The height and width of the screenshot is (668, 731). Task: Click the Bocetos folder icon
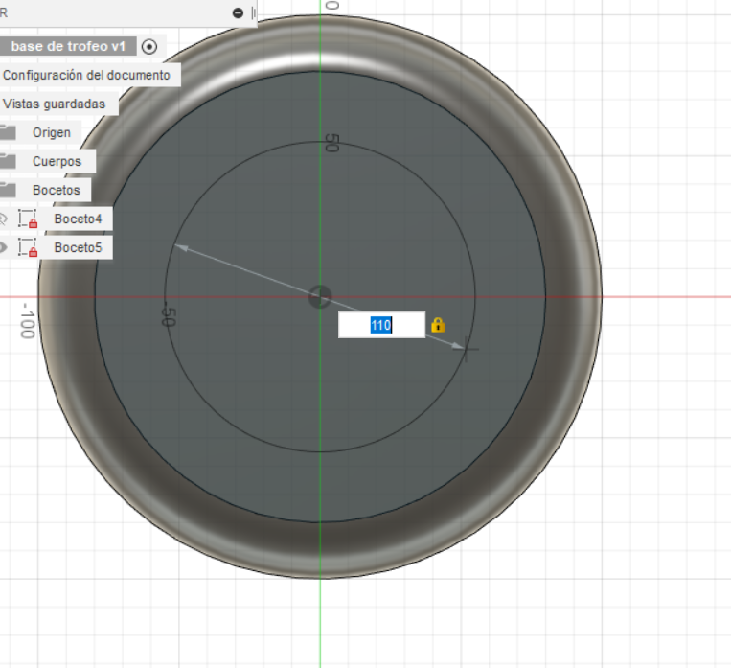tap(8, 190)
